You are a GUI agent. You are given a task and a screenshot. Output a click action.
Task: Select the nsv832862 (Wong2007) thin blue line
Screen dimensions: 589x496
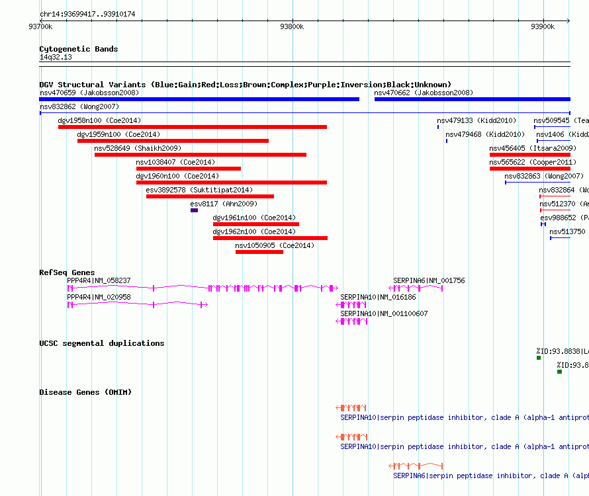[x=305, y=112]
